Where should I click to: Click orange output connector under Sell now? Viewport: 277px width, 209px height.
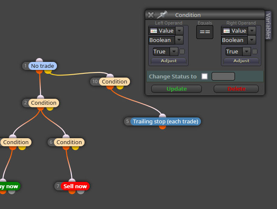72,192
